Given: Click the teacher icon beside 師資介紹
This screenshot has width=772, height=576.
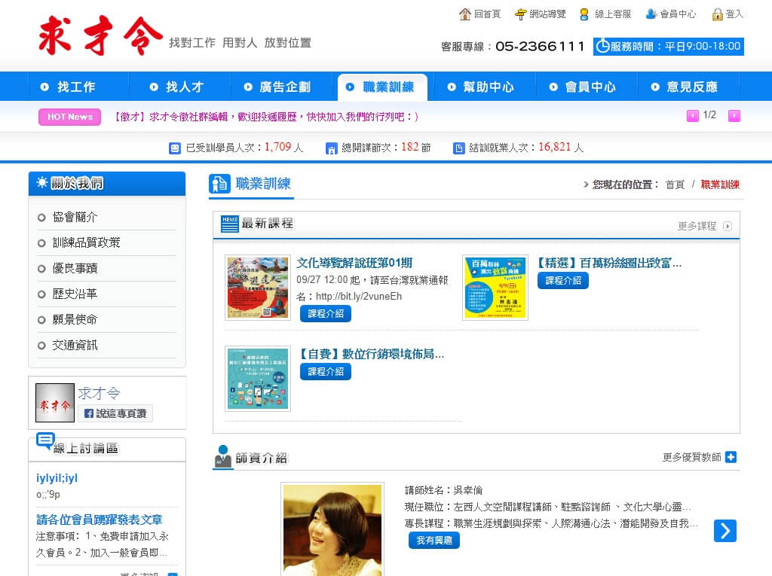Looking at the screenshot, I should (223, 456).
